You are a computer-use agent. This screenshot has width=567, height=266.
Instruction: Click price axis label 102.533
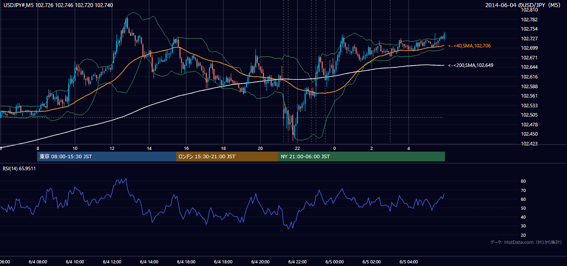pos(529,106)
